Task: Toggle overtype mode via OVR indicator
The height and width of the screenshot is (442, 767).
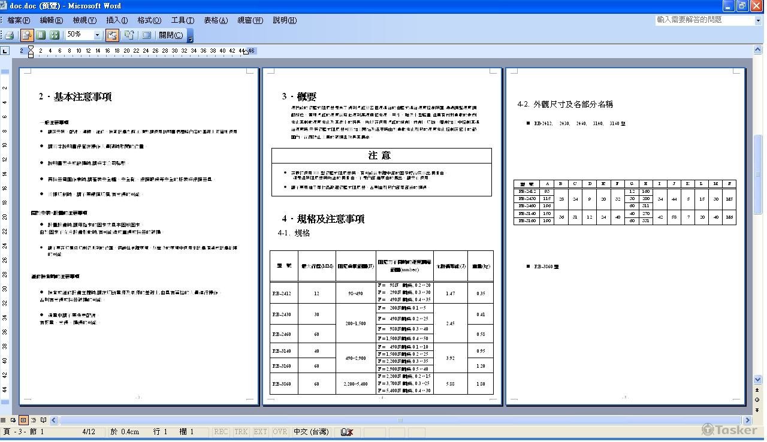Action: pos(280,431)
